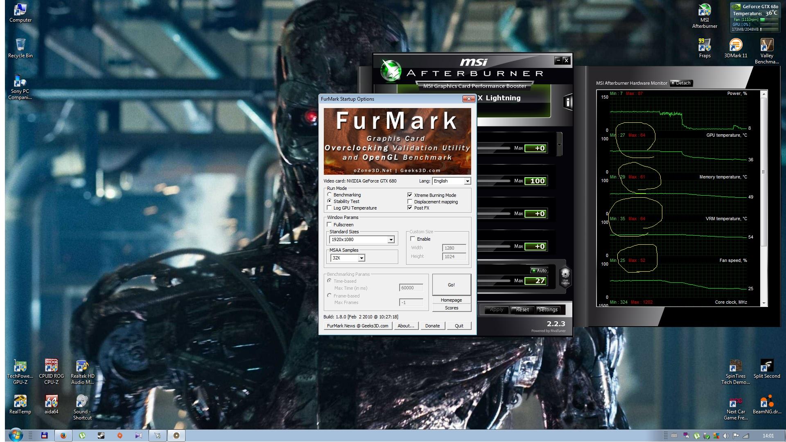Launch the 3DMark 11 desktop shortcut
Viewport: 786px width, 442px height.
click(x=735, y=45)
